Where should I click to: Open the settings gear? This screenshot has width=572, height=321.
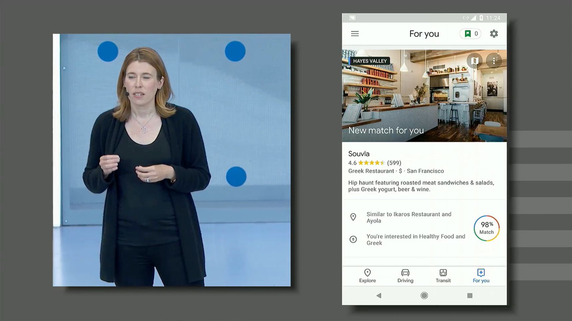coord(494,34)
